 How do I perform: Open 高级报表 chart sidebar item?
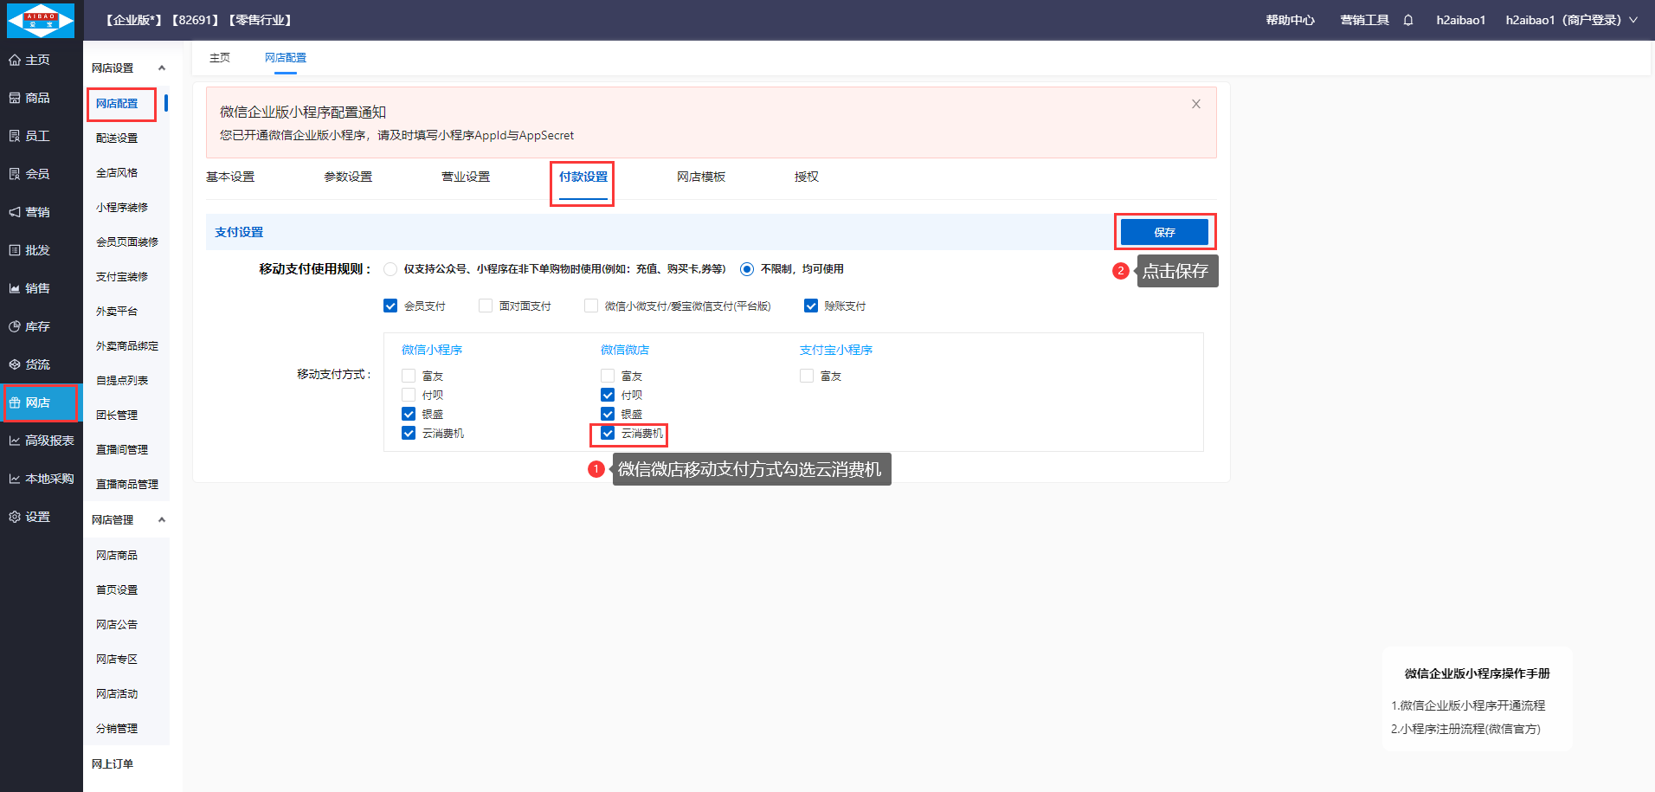point(41,441)
